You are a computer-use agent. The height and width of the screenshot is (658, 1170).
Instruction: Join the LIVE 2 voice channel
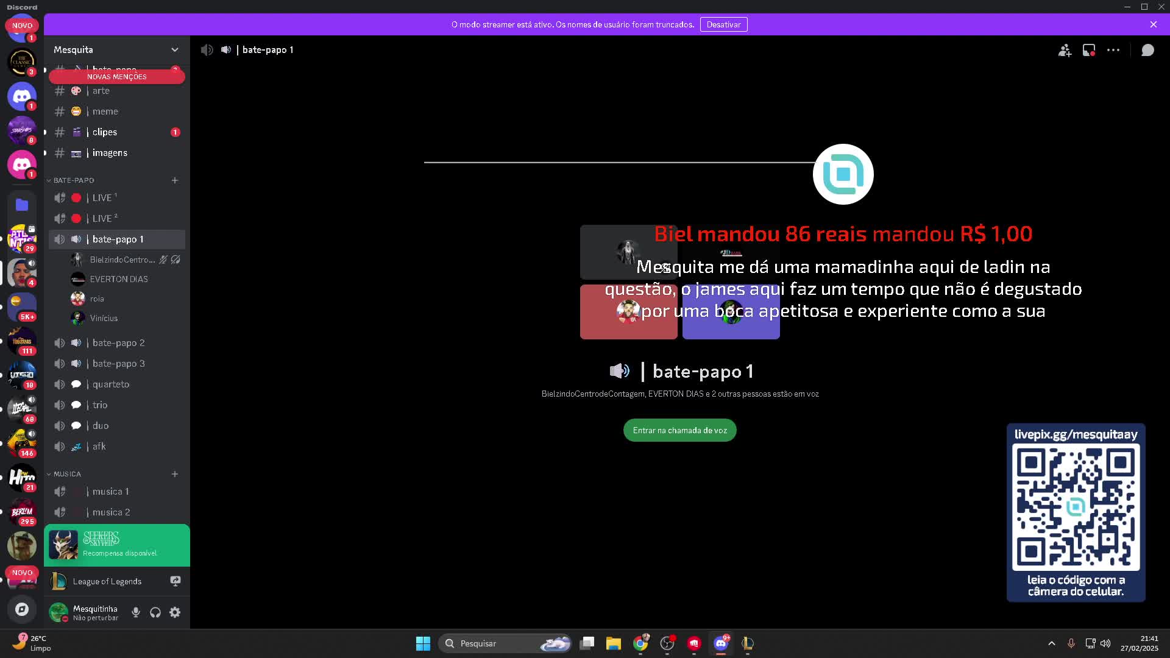[116, 219]
